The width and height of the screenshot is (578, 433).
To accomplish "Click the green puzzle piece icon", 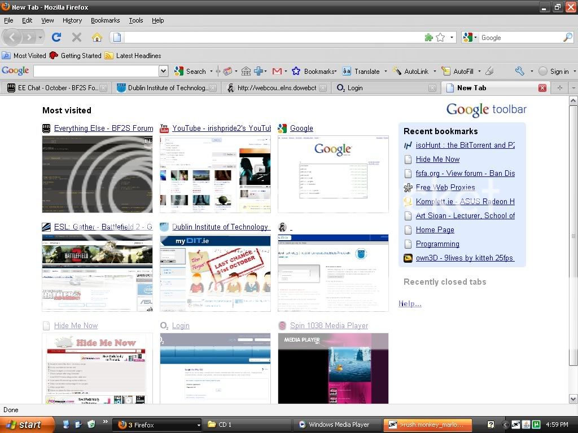I will (429, 38).
